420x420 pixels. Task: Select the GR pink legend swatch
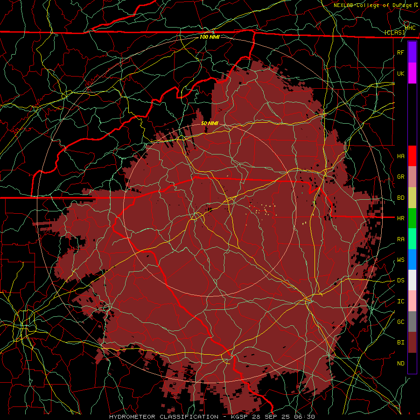[x=412, y=177]
